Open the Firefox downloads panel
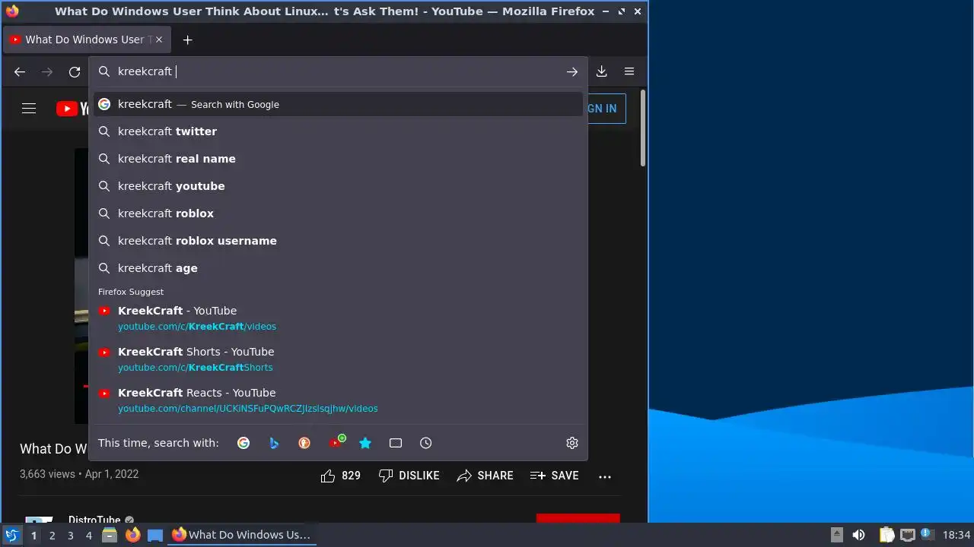 pos(601,71)
